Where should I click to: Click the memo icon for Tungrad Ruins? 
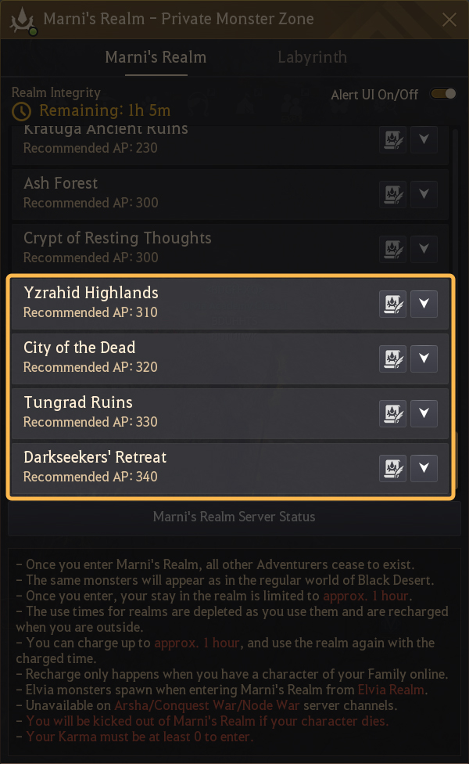393,413
